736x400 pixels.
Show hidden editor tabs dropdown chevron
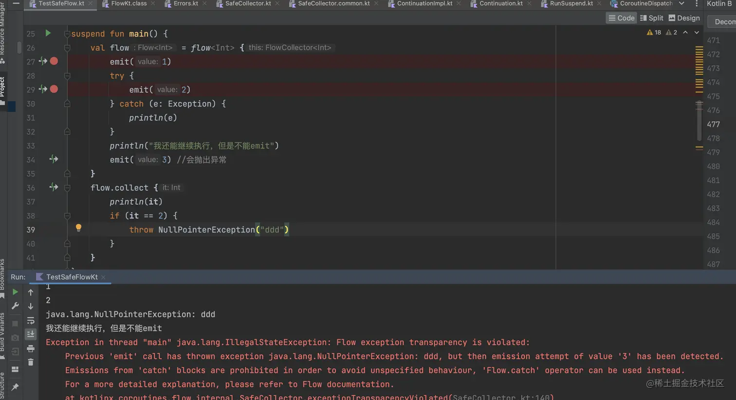(681, 3)
